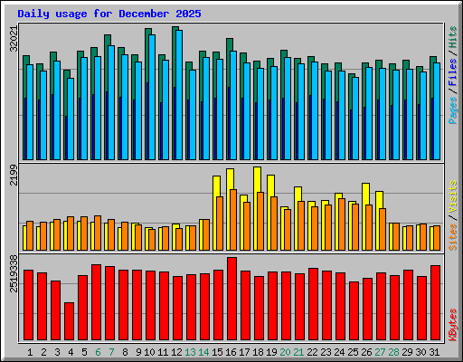The width and height of the screenshot is (463, 362).
Task: Click day 25 on the x-axis
Action: 353,352
